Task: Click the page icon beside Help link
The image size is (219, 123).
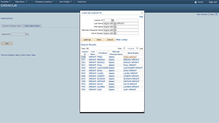Action: pos(217,14)
